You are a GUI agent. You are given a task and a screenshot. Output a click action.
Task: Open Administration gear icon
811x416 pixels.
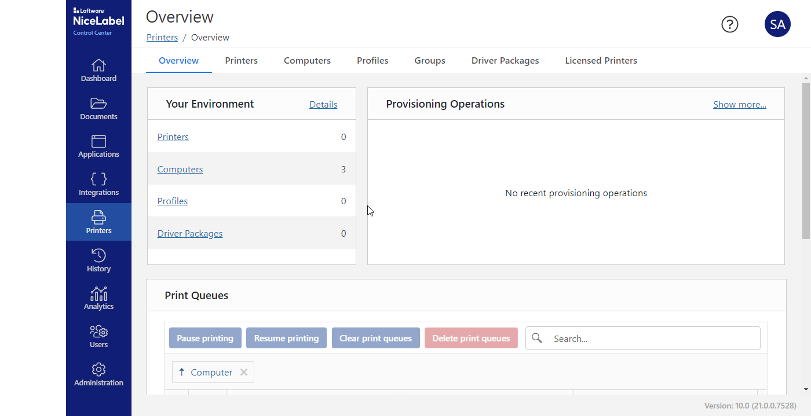pyautogui.click(x=98, y=370)
